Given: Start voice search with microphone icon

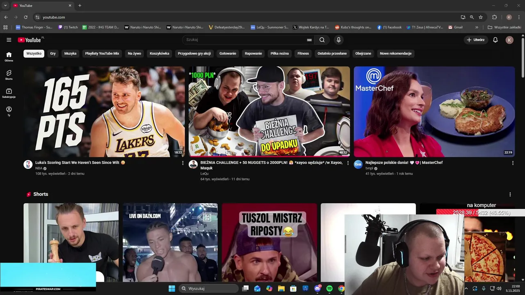Looking at the screenshot, I should 338,40.
